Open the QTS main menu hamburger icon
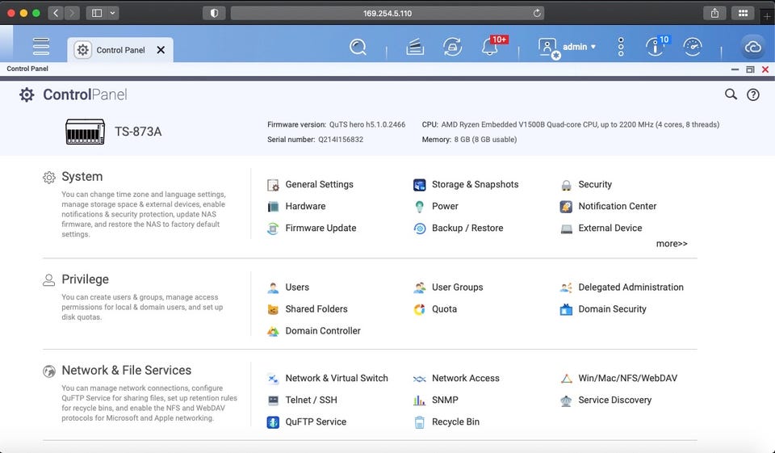 click(41, 47)
